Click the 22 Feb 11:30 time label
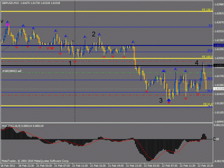 tap(187, 165)
